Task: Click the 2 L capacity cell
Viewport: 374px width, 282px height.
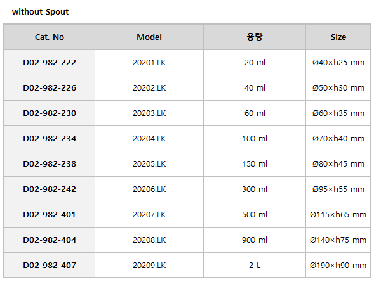Action: 255,265
